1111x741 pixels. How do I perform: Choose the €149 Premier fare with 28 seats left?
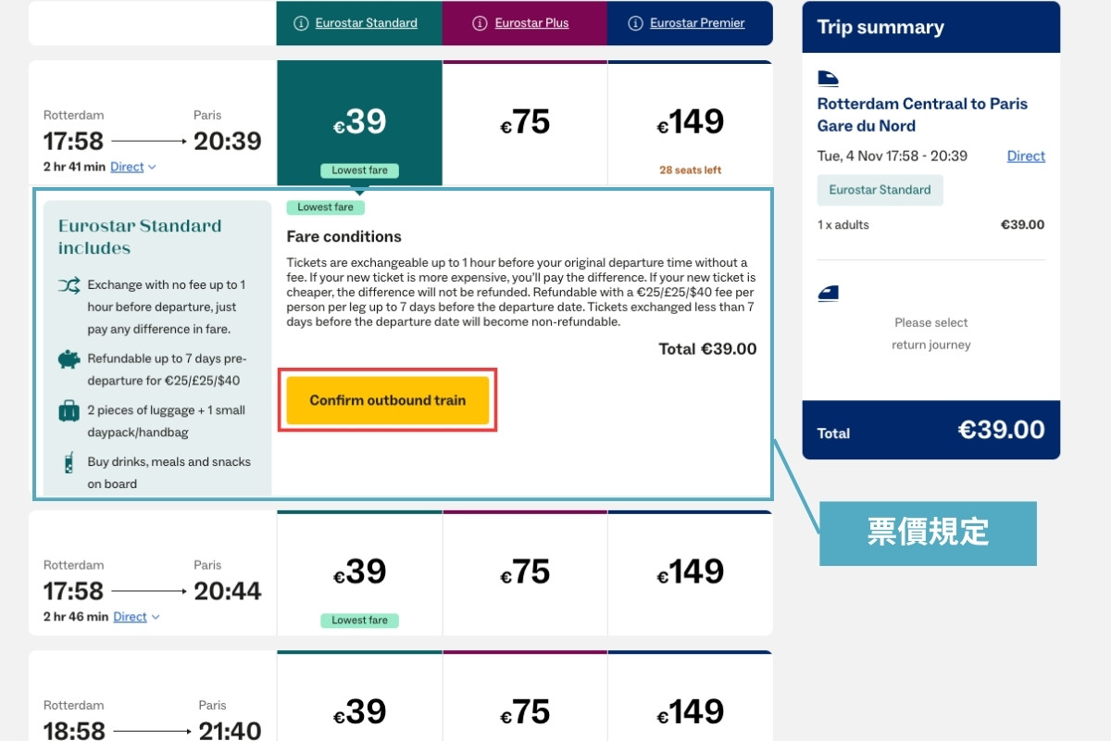690,123
